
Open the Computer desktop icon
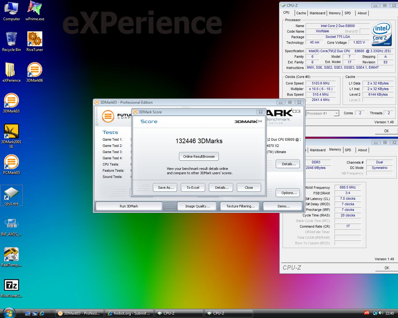pos(12,11)
